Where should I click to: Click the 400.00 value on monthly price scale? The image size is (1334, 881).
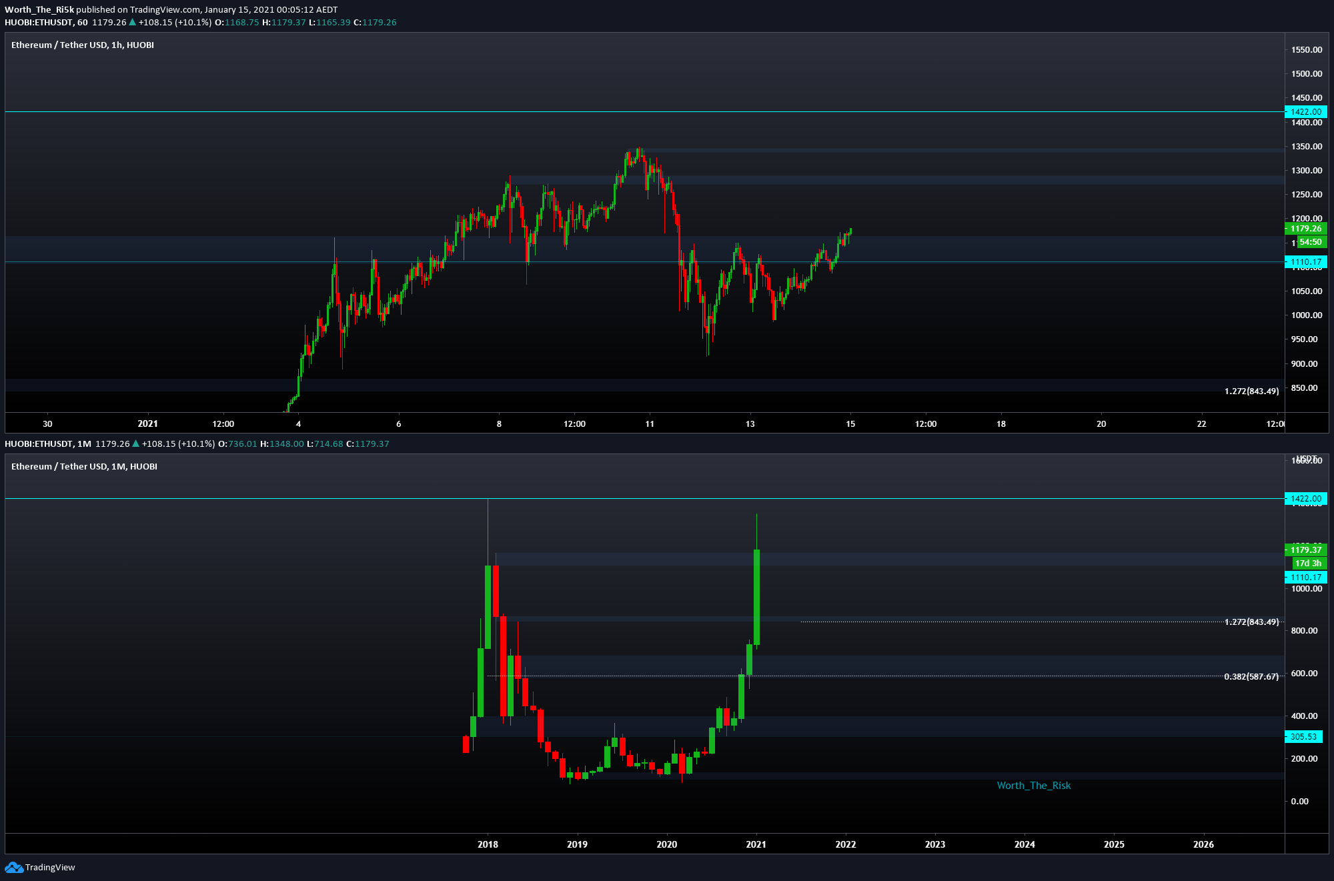coord(1304,716)
